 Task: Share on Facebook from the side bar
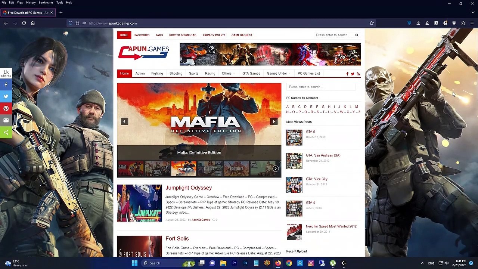coord(6,85)
